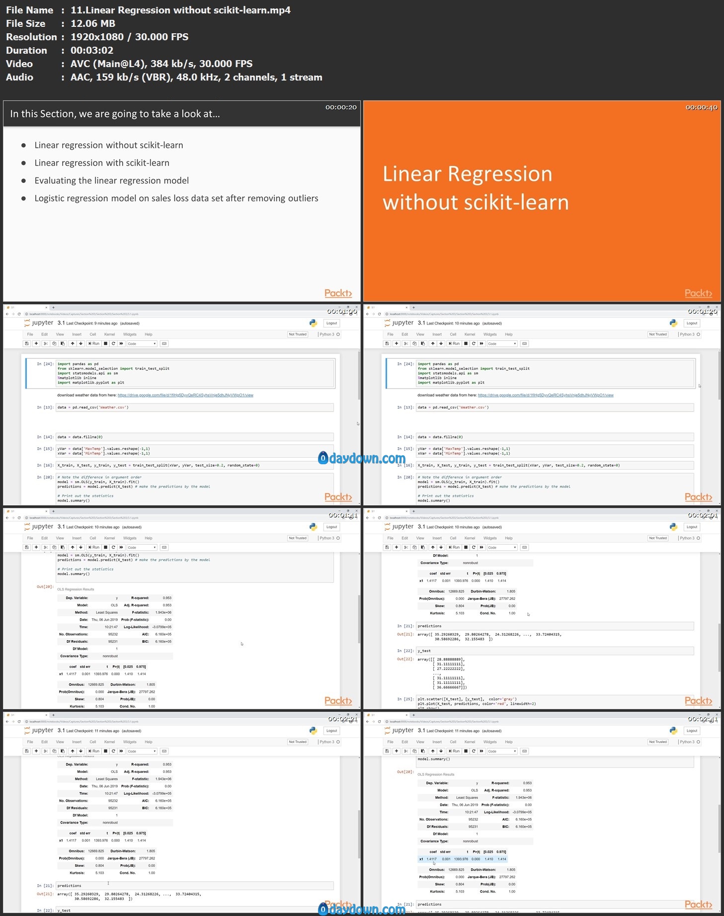Image resolution: width=724 pixels, height=916 pixels.
Task: Click the move cell down arrow in 00:01:00 frame
Action: click(x=81, y=343)
